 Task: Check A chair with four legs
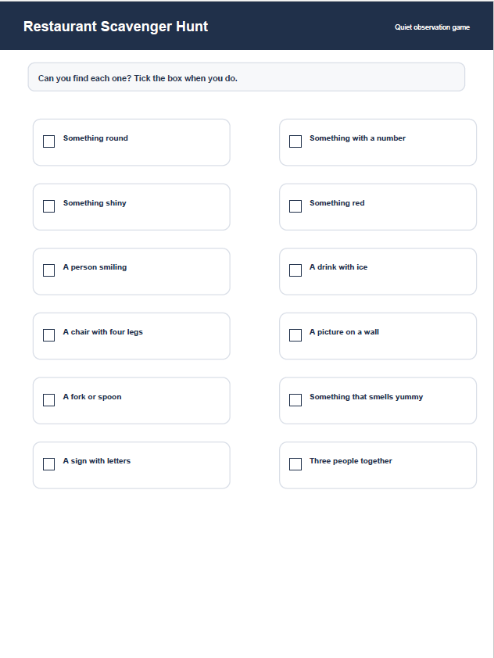(48, 335)
